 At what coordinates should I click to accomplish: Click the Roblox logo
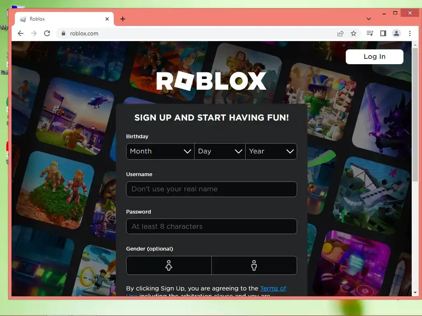coord(211,81)
